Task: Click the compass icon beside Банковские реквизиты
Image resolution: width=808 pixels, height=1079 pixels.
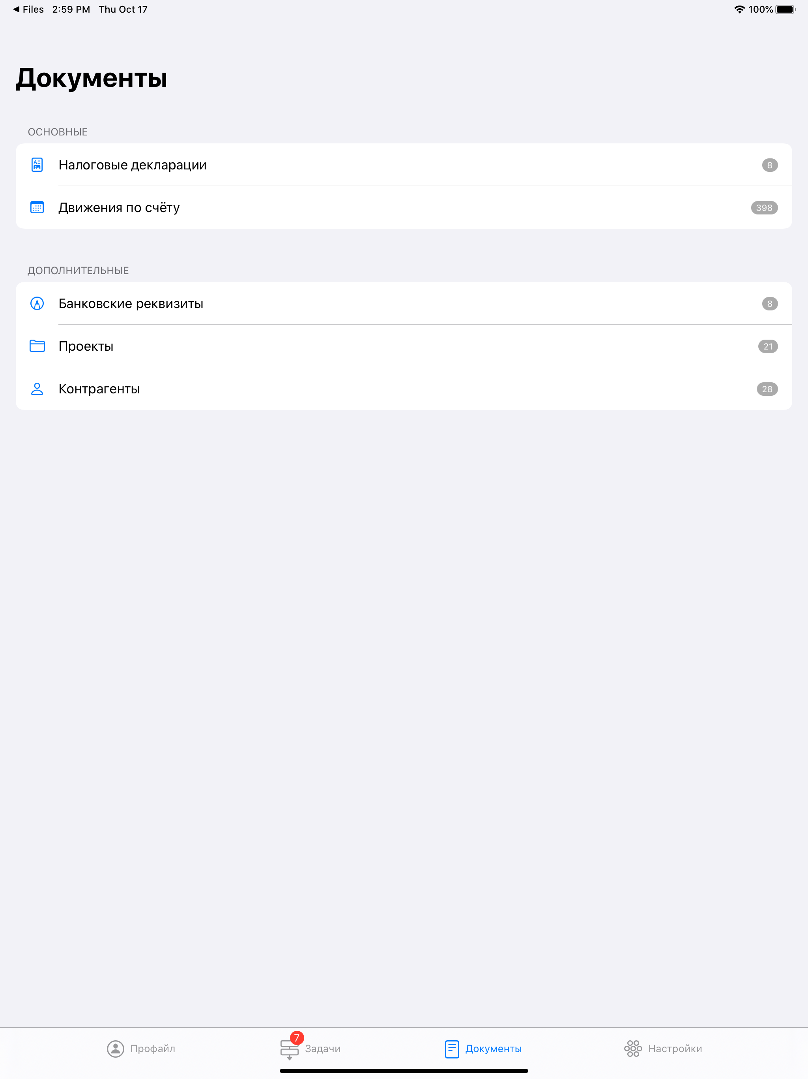Action: (x=37, y=303)
